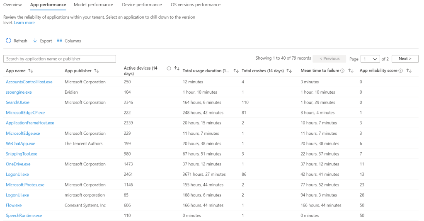Screen dimensions: 424x221
Task: Click the application name search field
Action: tap(60, 59)
